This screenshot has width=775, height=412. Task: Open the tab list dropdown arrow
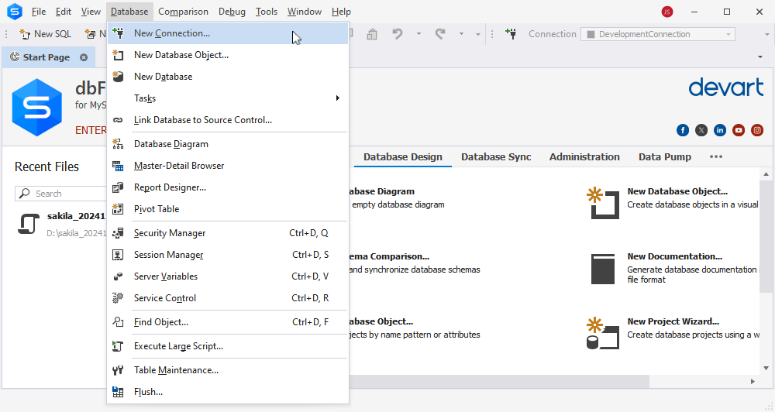pyautogui.click(x=760, y=57)
